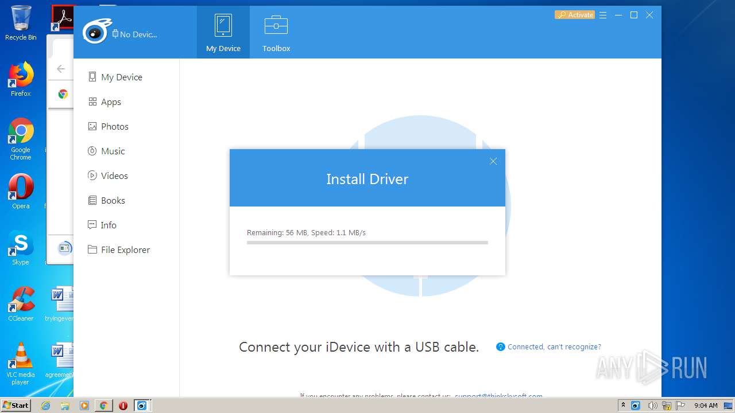Click the Install Driver download progress bar
The height and width of the screenshot is (413, 735).
coord(367,243)
